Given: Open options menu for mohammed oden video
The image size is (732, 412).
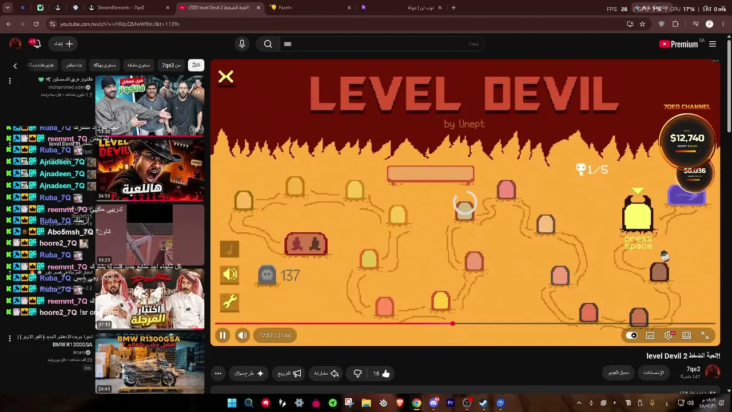Looking at the screenshot, I should point(10,81).
